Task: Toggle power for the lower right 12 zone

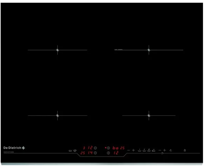Action: [x=108, y=153]
